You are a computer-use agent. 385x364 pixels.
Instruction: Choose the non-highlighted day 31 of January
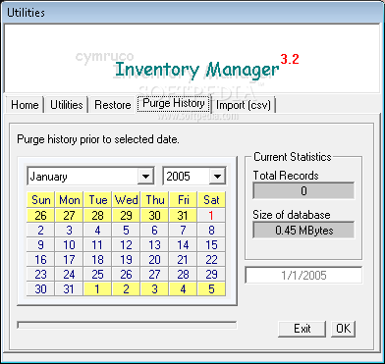click(x=69, y=289)
